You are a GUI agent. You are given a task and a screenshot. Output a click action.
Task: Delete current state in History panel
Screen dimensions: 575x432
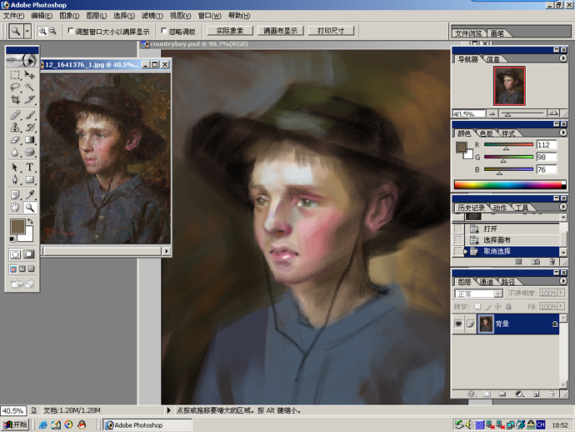tap(552, 261)
